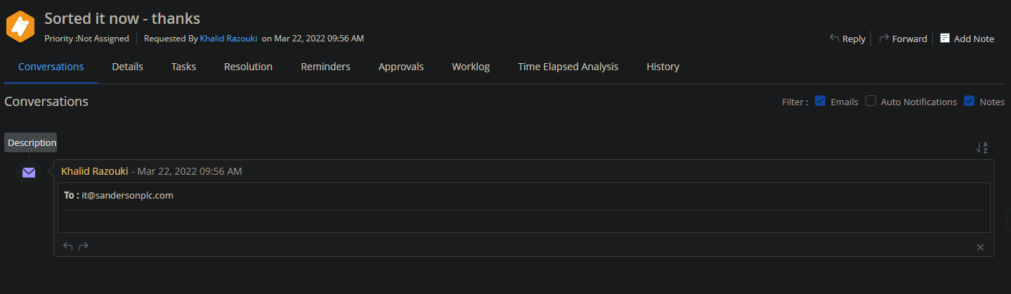Image resolution: width=1011 pixels, height=294 pixels.
Task: Switch to the Details tab
Action: point(127,67)
